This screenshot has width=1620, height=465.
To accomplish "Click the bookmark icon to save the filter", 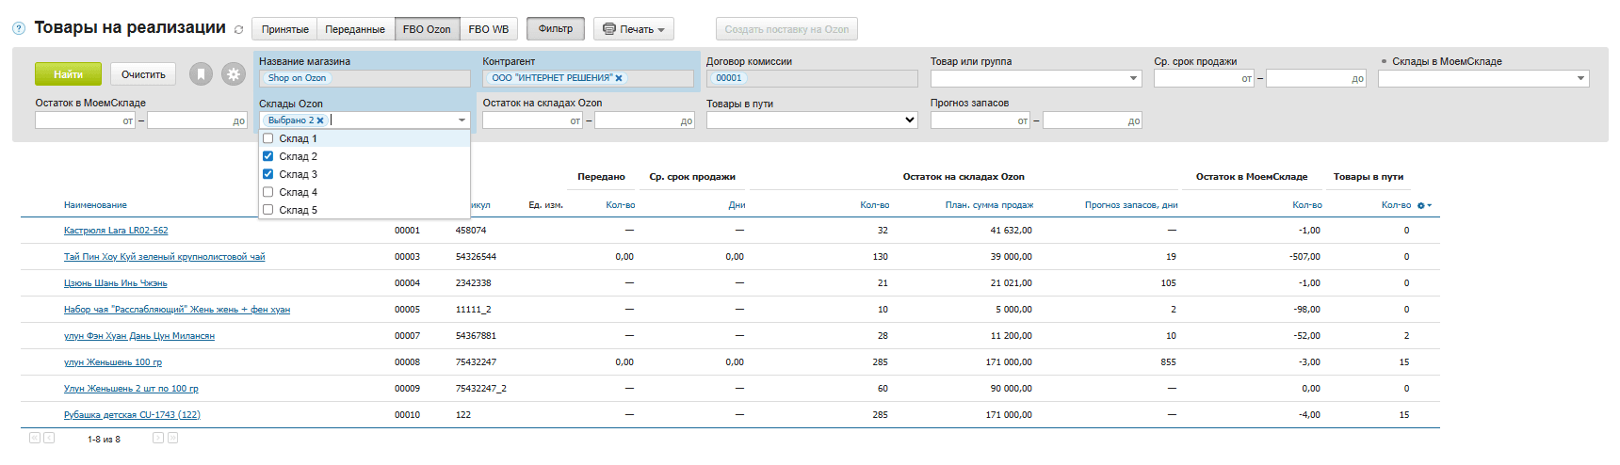I will click(201, 74).
